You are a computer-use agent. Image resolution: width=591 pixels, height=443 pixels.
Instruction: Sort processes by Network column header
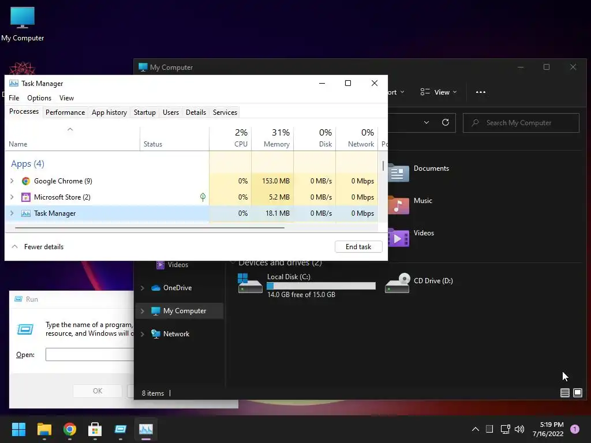357,138
